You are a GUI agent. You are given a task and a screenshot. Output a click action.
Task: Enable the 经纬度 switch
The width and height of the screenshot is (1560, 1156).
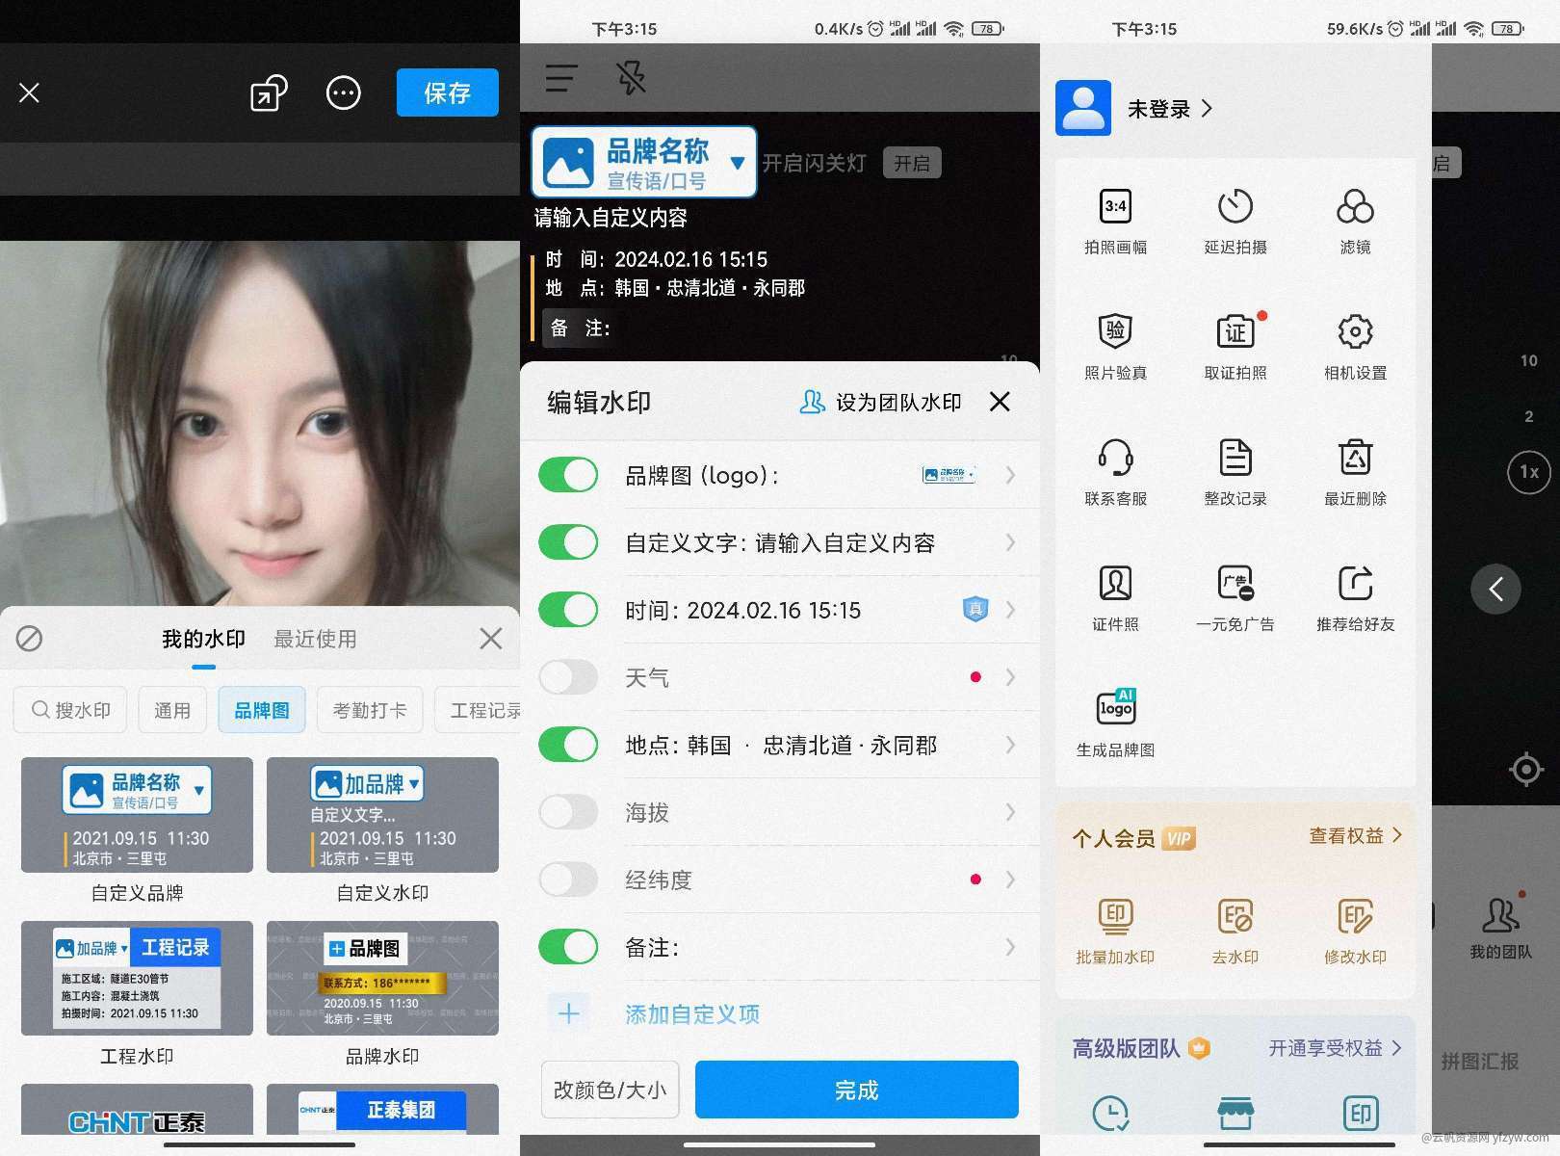pos(568,880)
